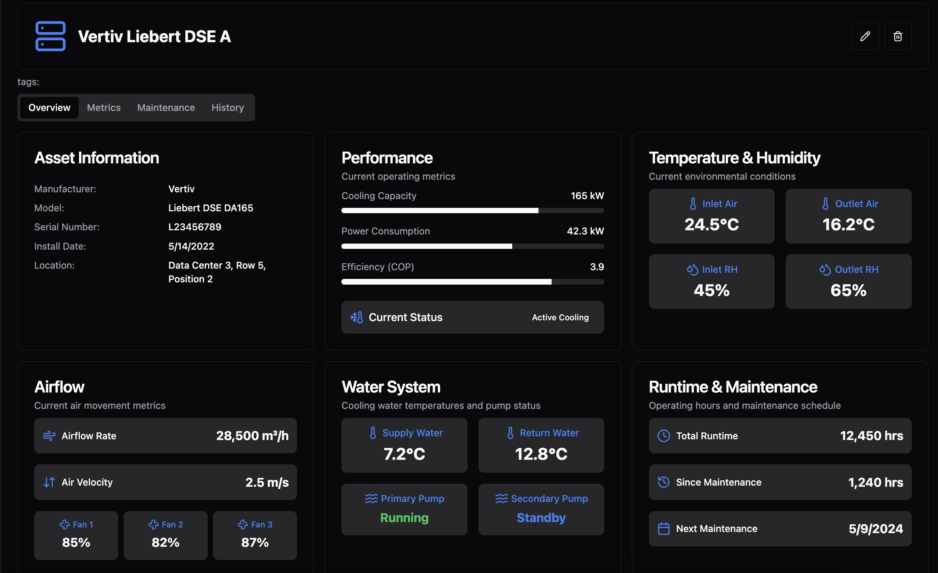Click the Return Water thermometer icon
Screen dimensions: 938x573
(510, 433)
